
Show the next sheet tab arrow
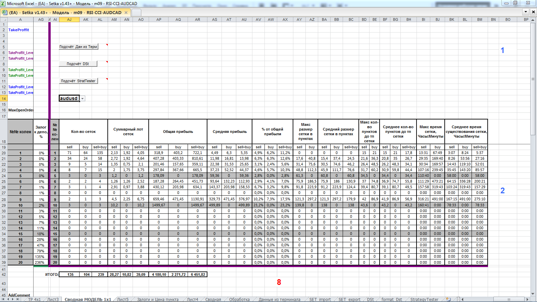point(13,299)
